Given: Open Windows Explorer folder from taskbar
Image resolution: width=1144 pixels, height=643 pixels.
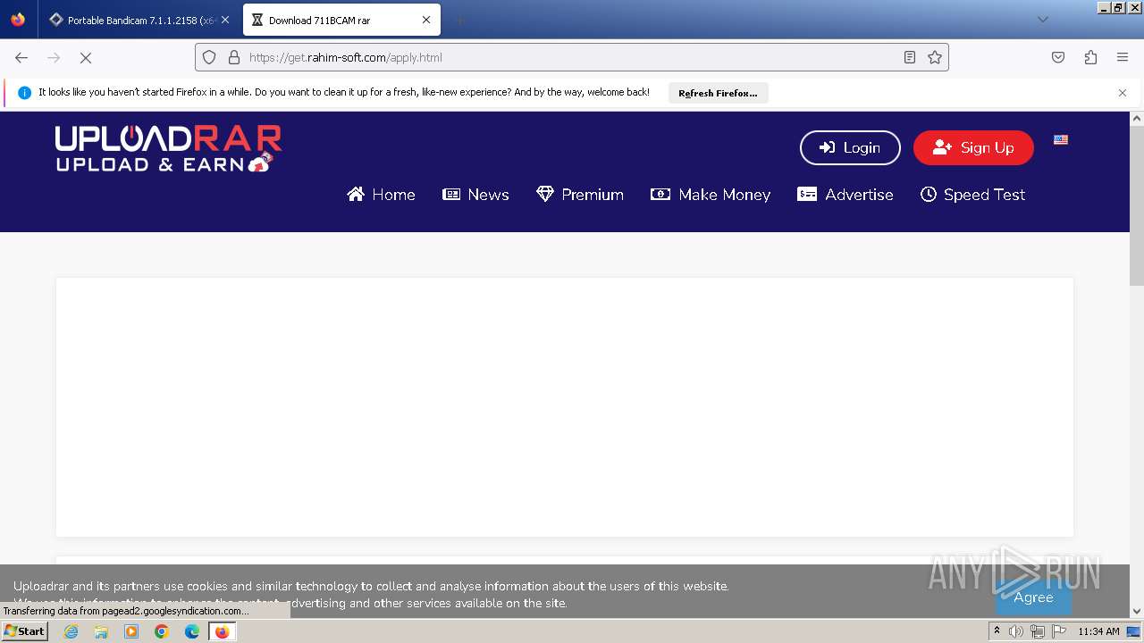Looking at the screenshot, I should pos(101,631).
